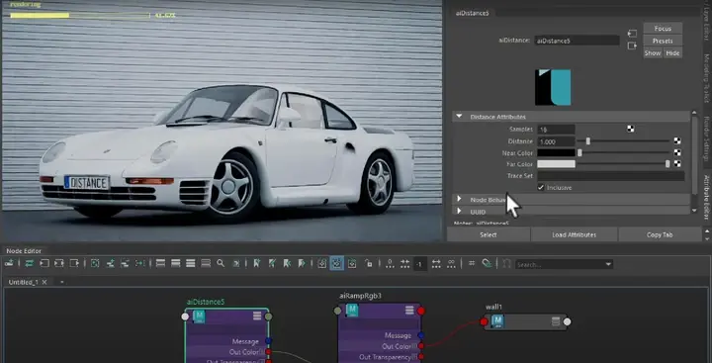Show input connections icon in Node Editor

coord(44,263)
